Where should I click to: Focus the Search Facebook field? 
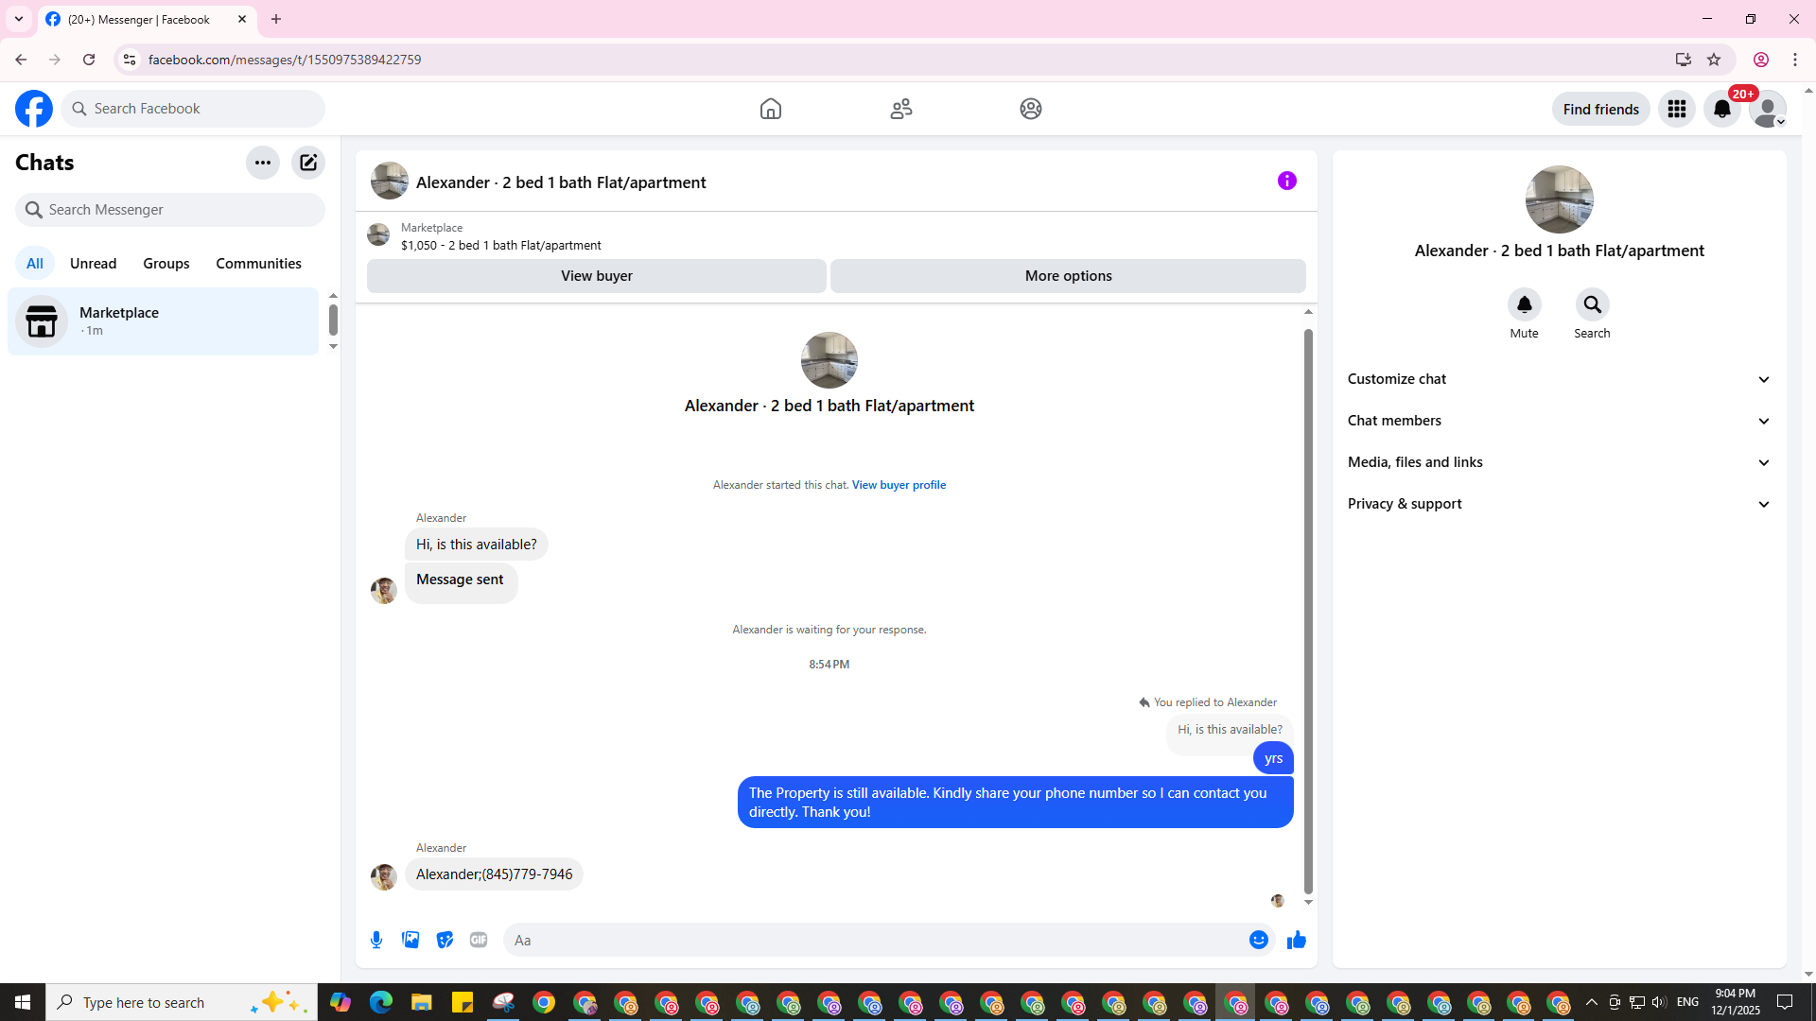pyautogui.click(x=193, y=109)
